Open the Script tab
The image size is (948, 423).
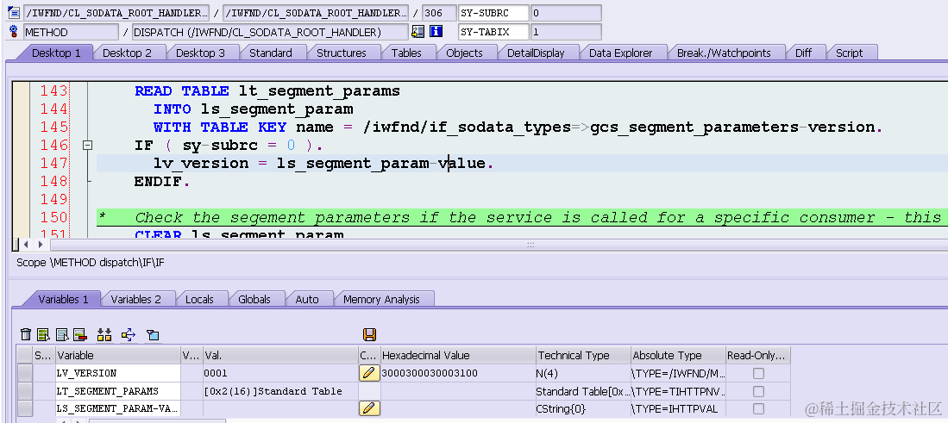coord(849,53)
